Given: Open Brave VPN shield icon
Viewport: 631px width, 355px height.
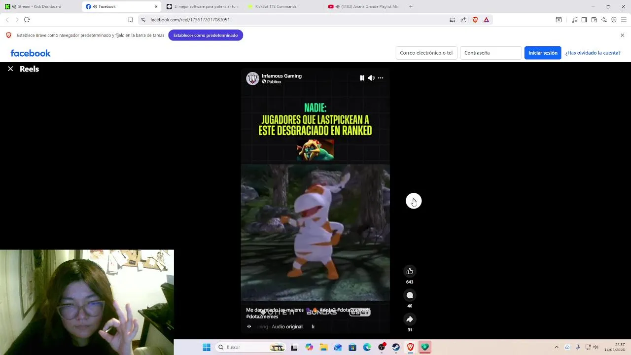Looking at the screenshot, I should point(614,20).
